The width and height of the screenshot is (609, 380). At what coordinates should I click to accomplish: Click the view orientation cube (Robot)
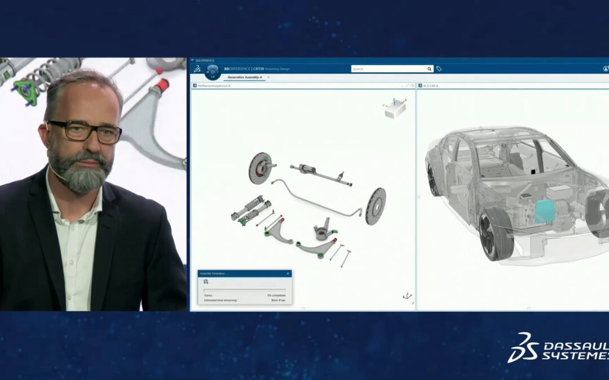[x=395, y=109]
